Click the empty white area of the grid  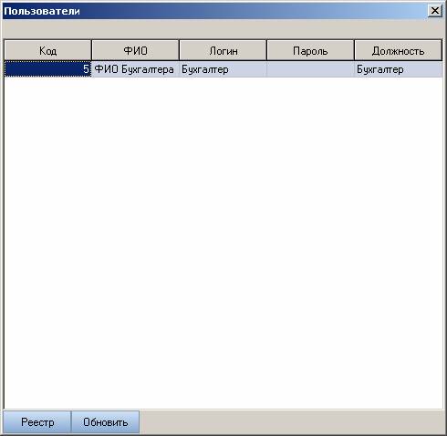pyautogui.click(x=223, y=244)
